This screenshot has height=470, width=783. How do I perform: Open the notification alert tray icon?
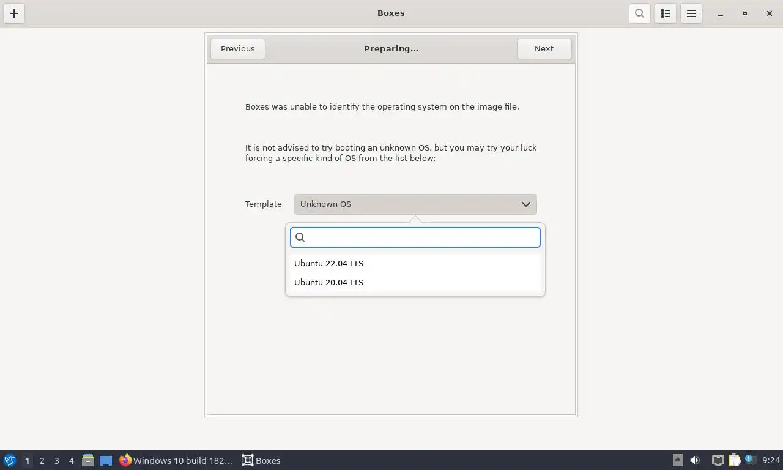pos(750,460)
